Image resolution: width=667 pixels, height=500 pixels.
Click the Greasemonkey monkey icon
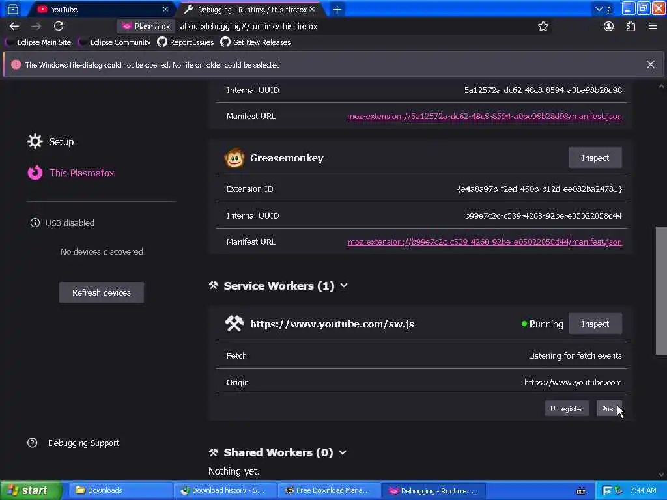pos(234,158)
